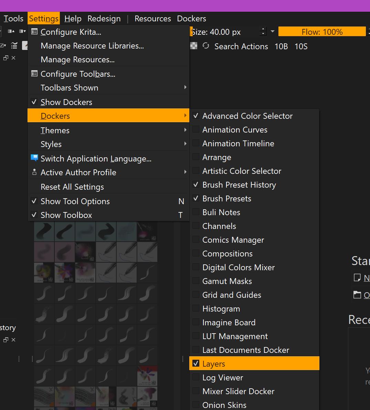Image resolution: width=370 pixels, height=410 pixels.
Task: Click the current brush preset thumbnail in toolbar
Action: click(25, 46)
